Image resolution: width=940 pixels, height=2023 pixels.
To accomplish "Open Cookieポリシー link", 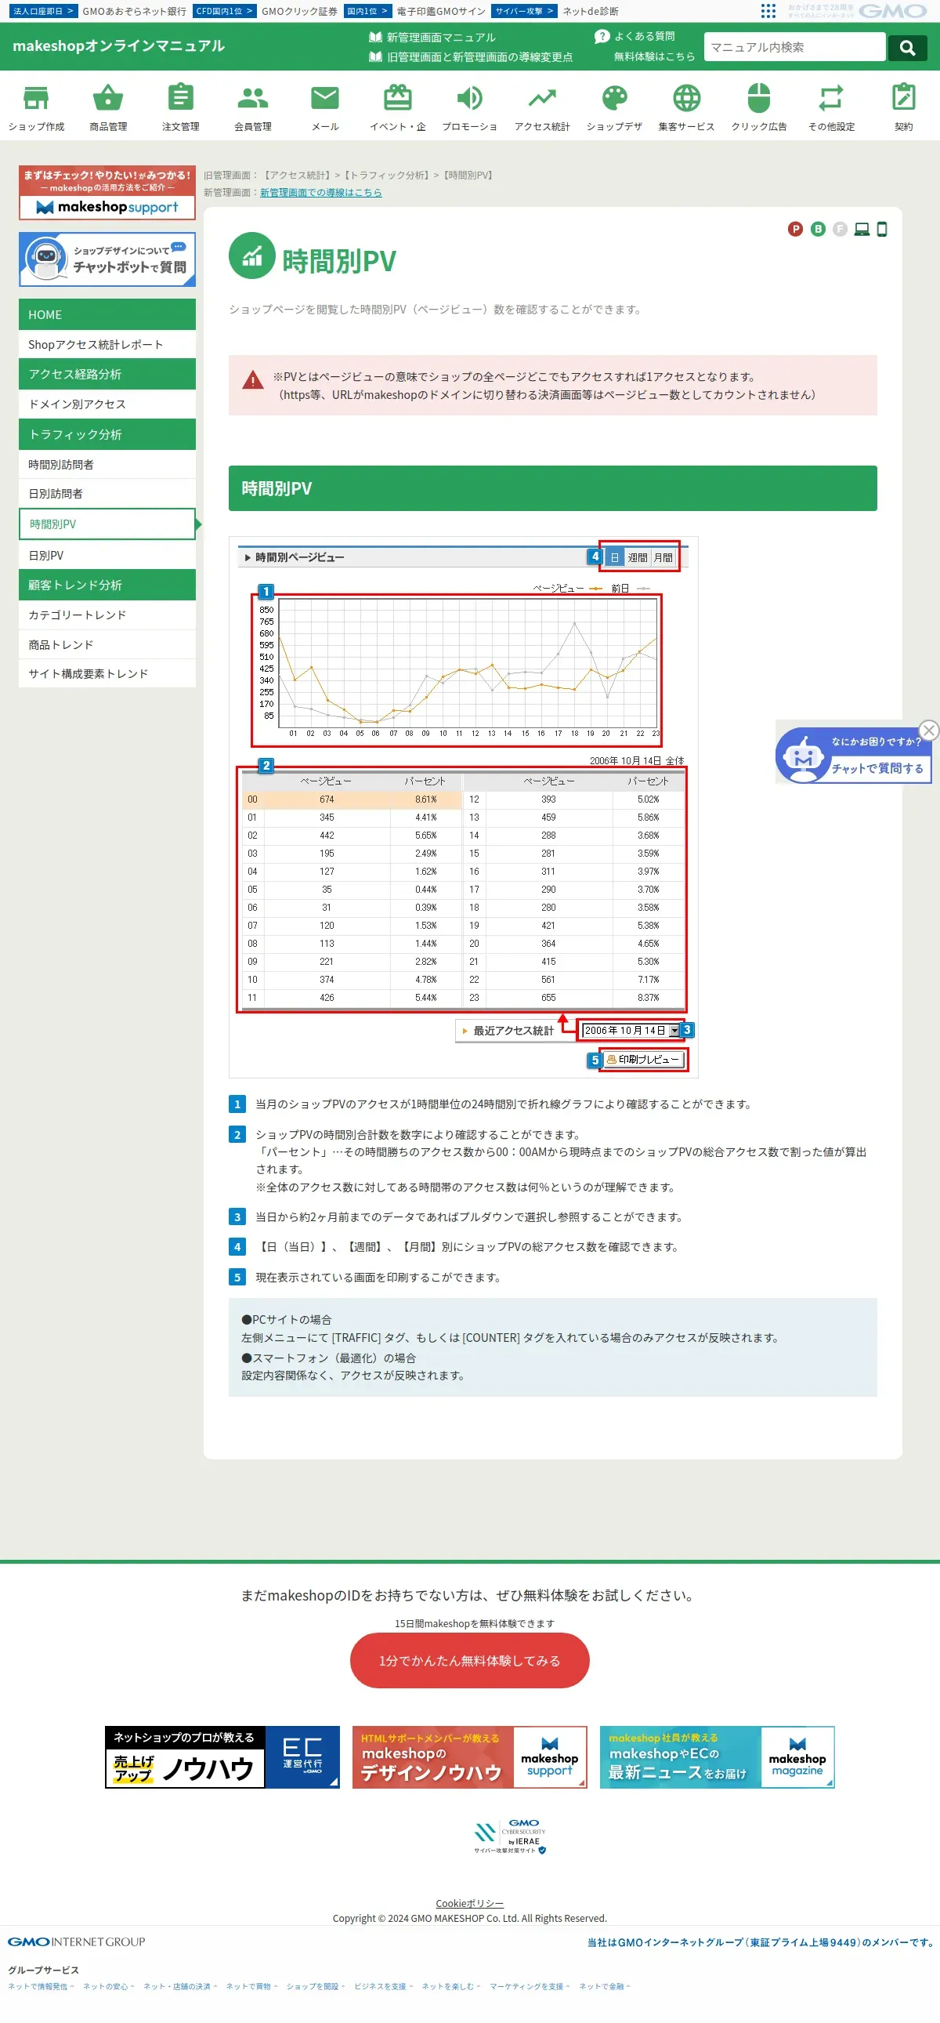I will tap(469, 1903).
